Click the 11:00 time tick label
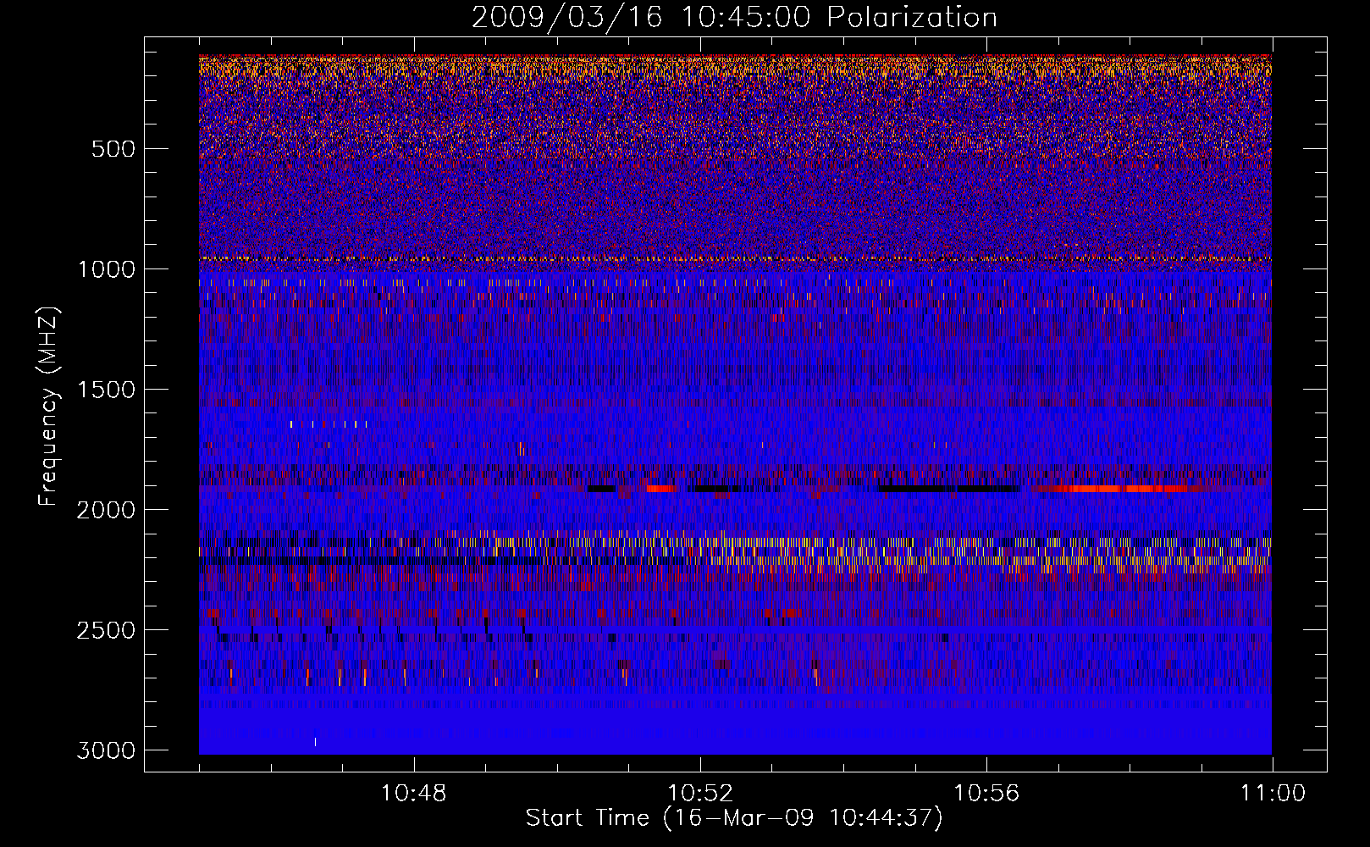Viewport: 1370px width, 847px height. 1273,794
